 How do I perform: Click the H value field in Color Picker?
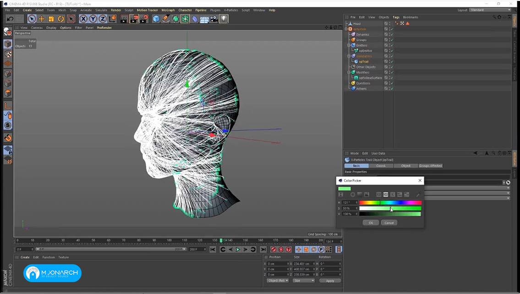tap(349, 202)
